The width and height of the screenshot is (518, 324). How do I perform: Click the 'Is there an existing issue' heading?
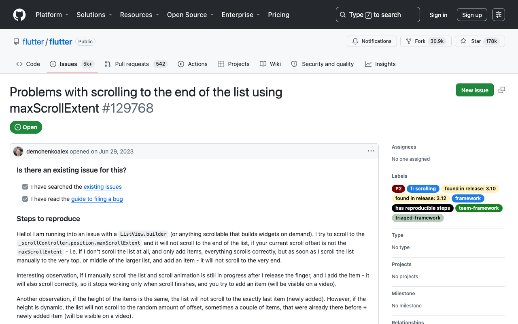pos(72,170)
